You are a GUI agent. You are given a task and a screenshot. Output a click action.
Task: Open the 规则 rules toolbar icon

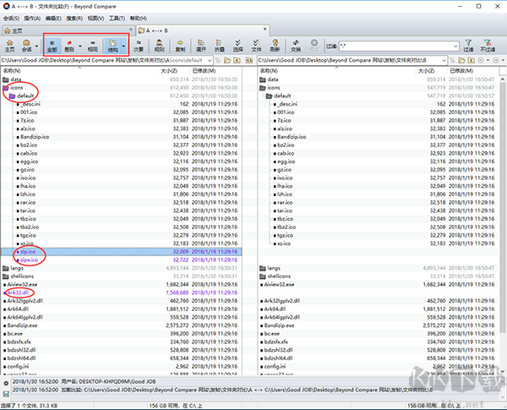point(159,46)
